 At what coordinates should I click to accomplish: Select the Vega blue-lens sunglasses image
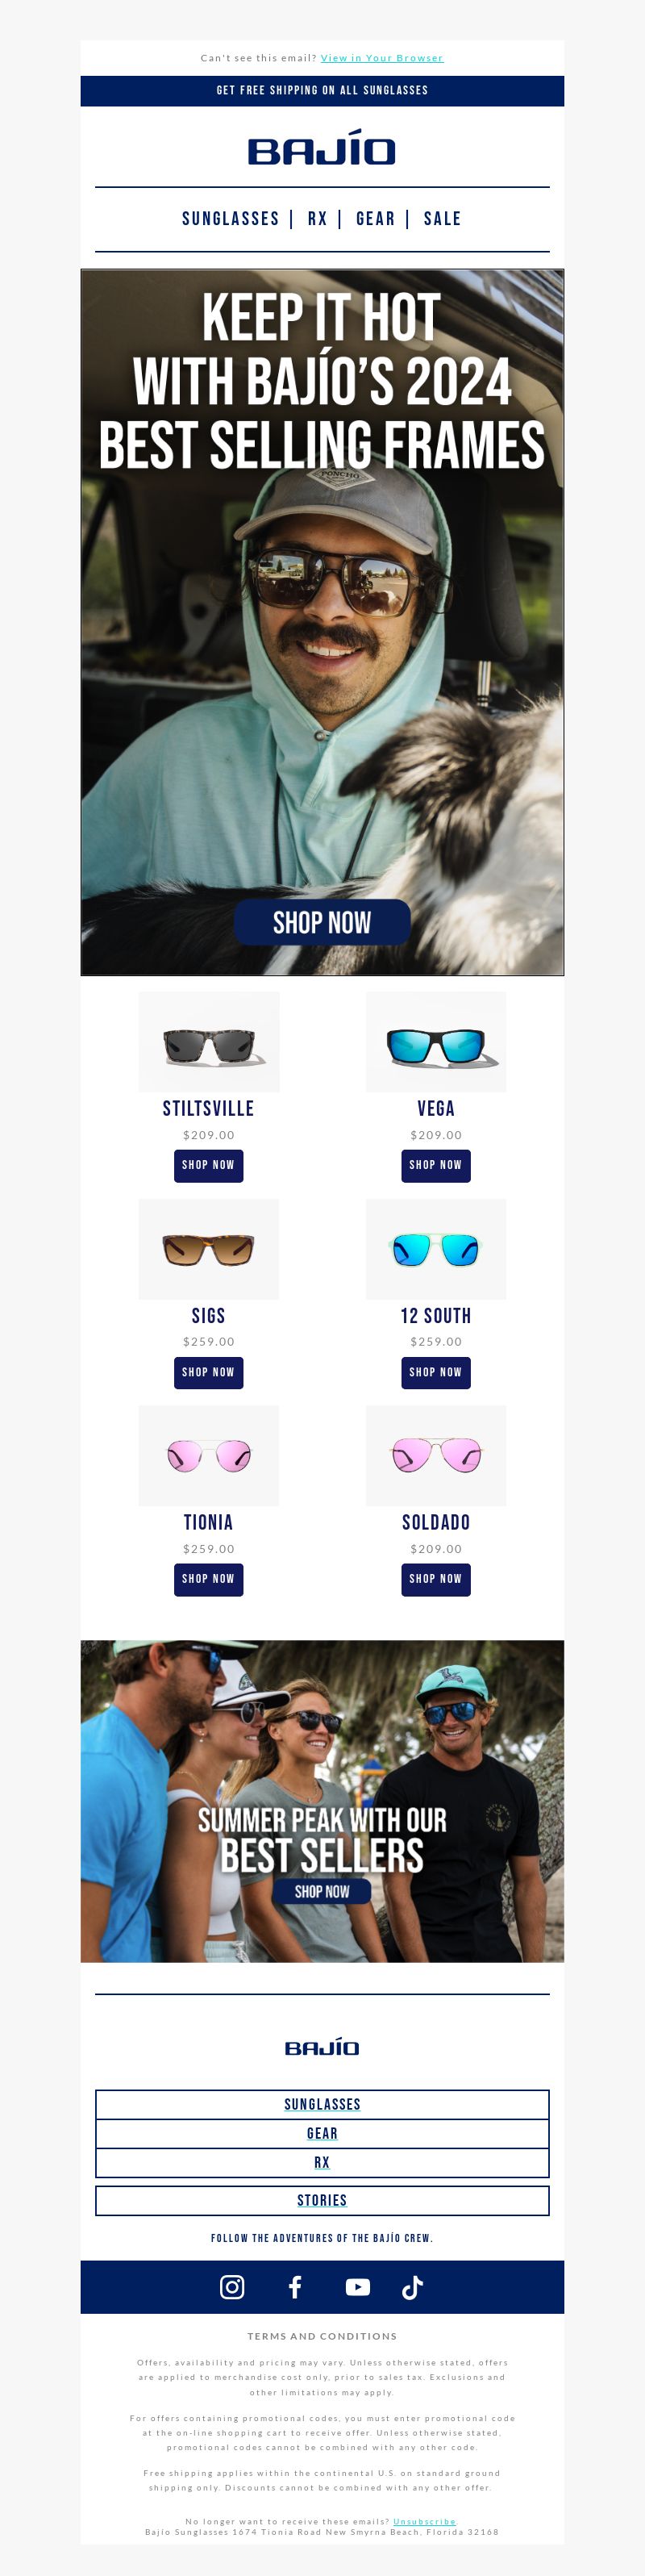click(x=436, y=1041)
